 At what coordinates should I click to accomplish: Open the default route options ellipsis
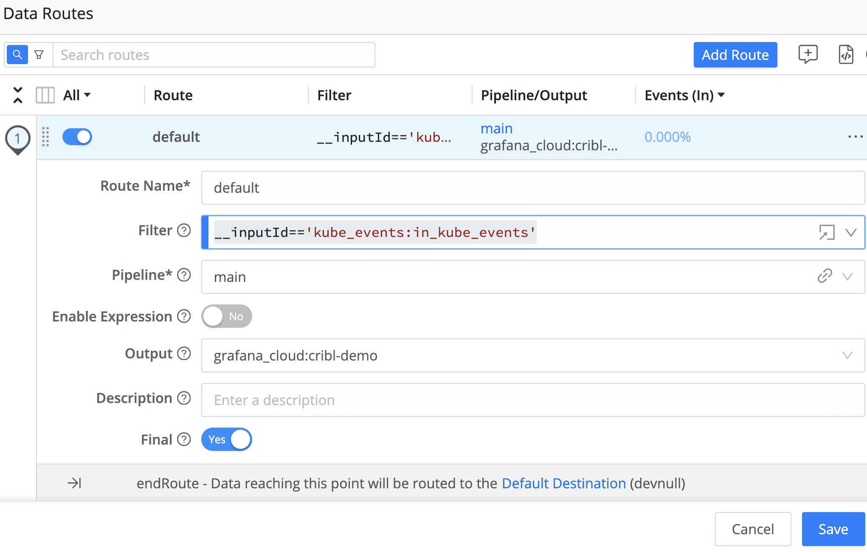click(x=855, y=137)
